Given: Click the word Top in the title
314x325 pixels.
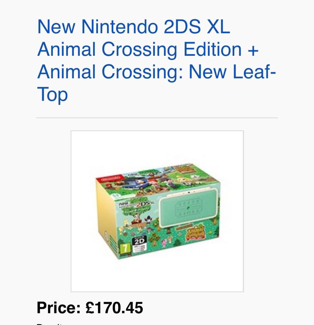Looking at the screenshot, I should click(52, 94).
